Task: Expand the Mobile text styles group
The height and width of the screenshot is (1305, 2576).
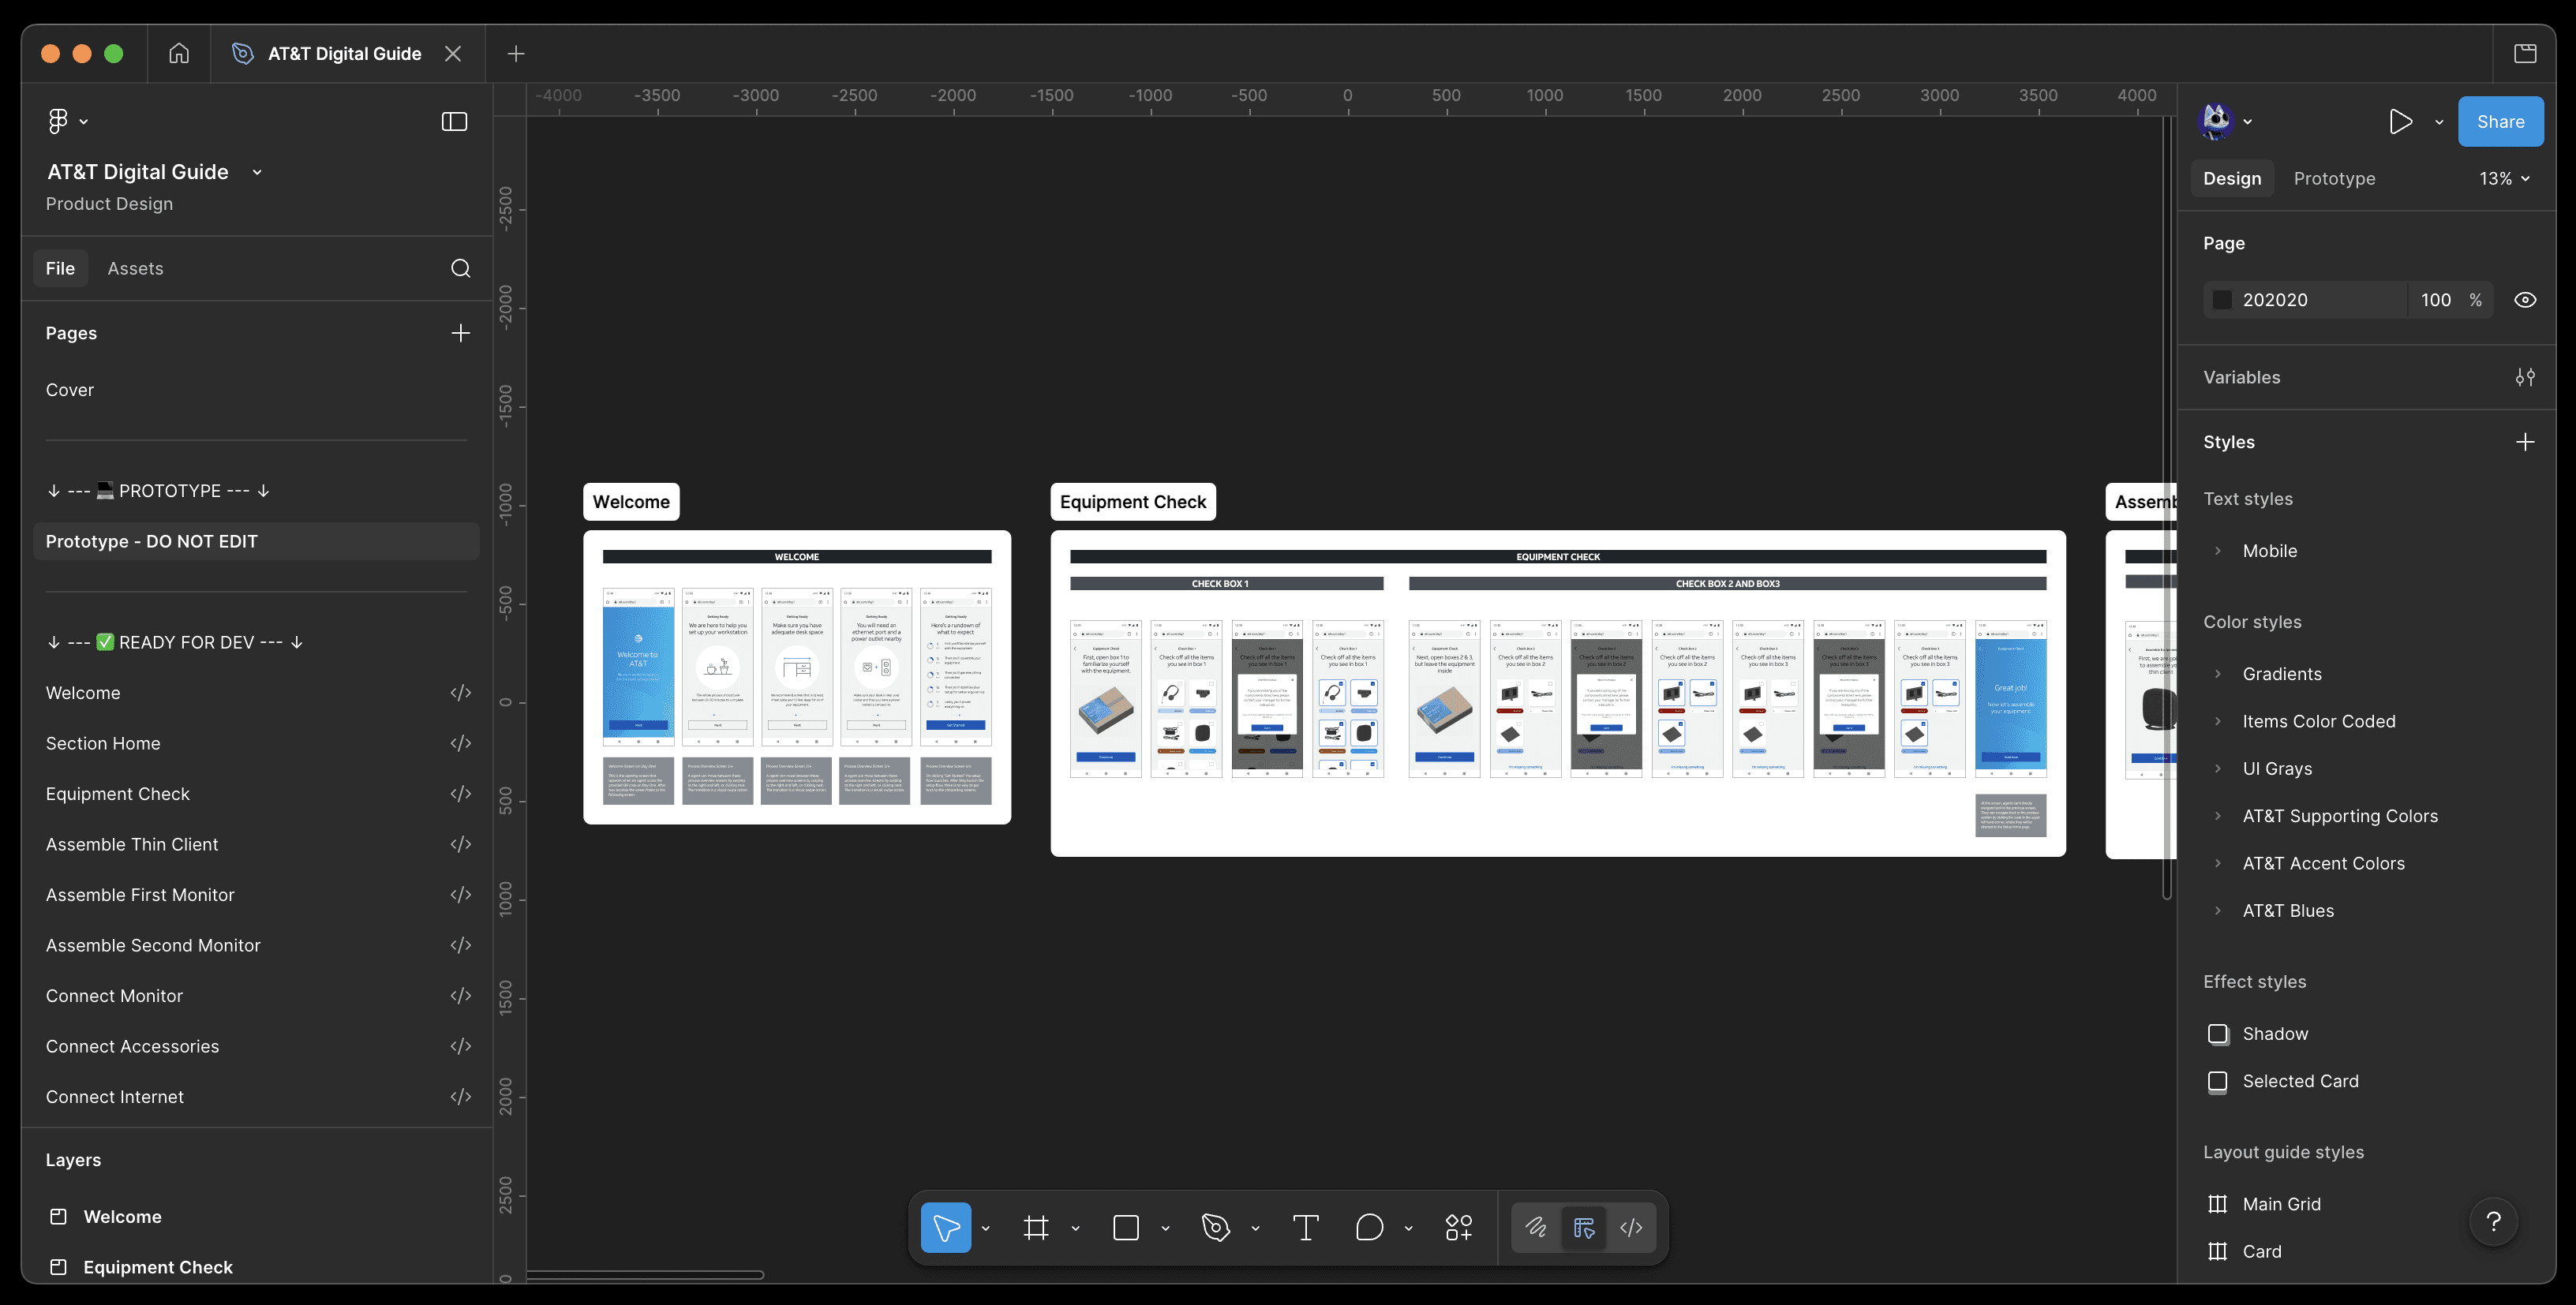Action: (2217, 551)
